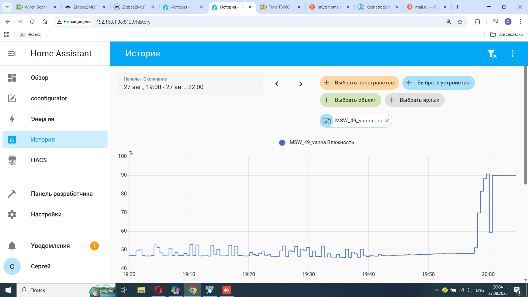The image size is (528, 297).
Task: Open Уведомления notifications panel
Action: point(50,246)
